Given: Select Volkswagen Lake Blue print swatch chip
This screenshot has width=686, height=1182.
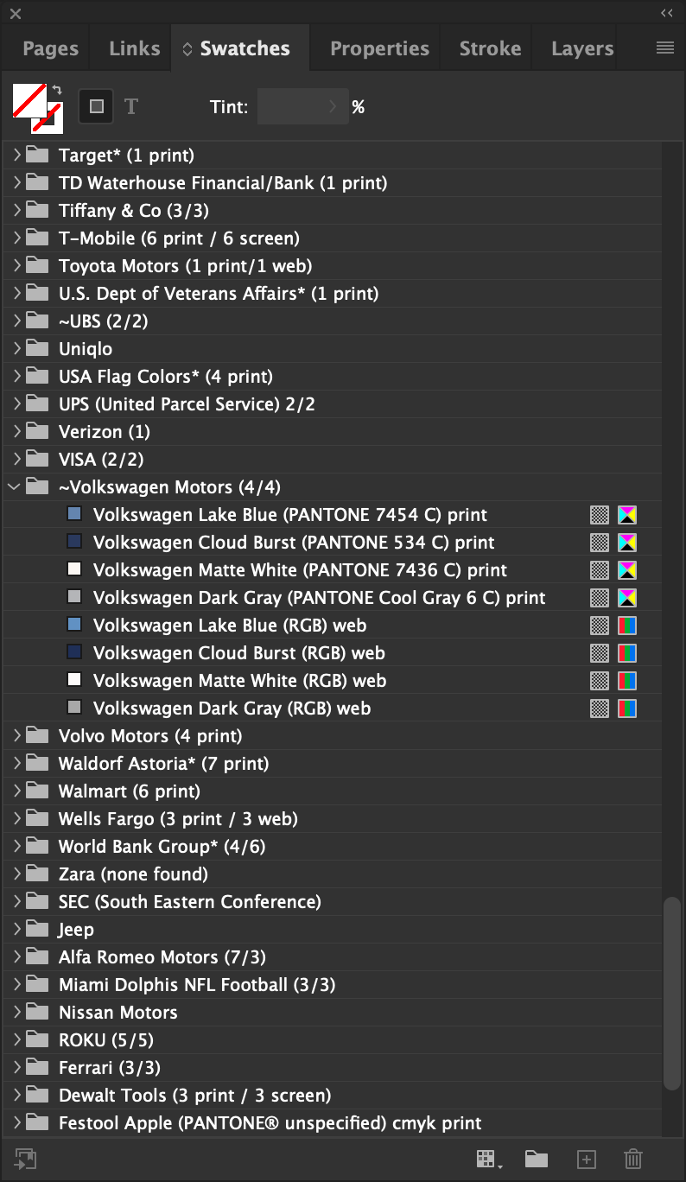Looking at the screenshot, I should [74, 514].
